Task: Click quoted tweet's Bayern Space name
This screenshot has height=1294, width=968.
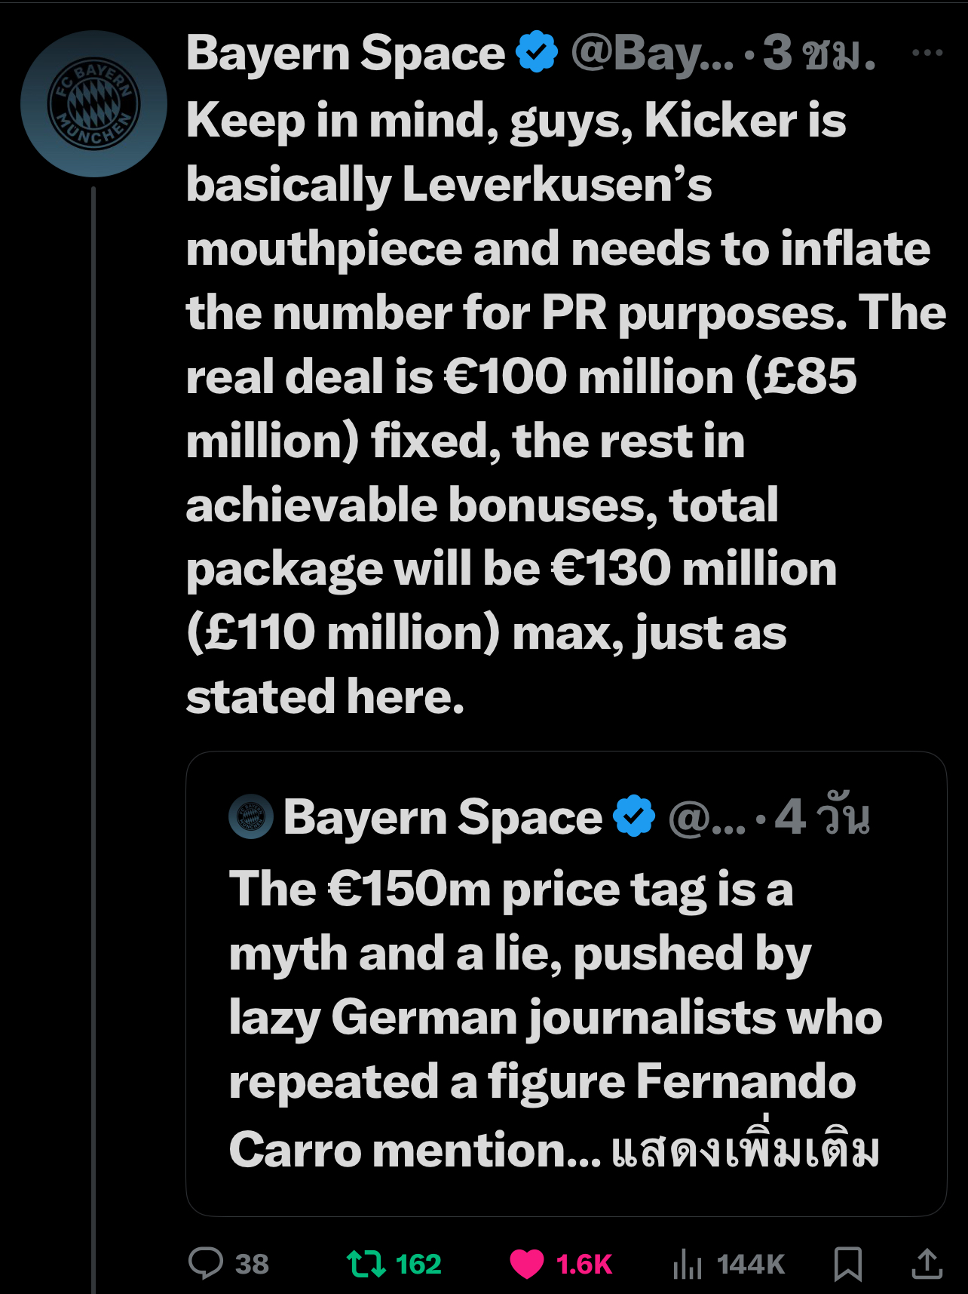Action: click(443, 817)
